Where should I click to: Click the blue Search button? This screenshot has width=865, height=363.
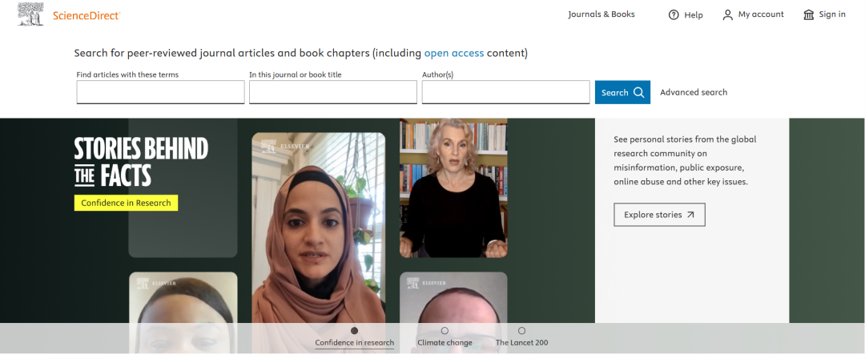622,92
